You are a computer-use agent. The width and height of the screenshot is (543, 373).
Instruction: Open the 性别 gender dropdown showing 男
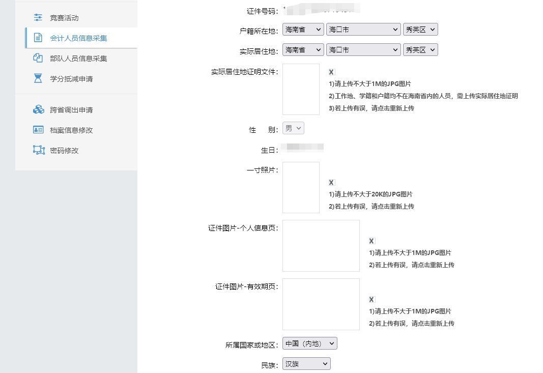click(x=293, y=128)
